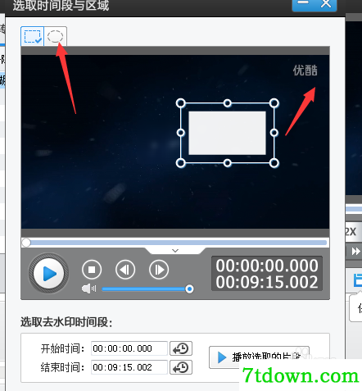Screen dimensions: 362x391
Task: Set end time to current position
Action: click(x=181, y=367)
